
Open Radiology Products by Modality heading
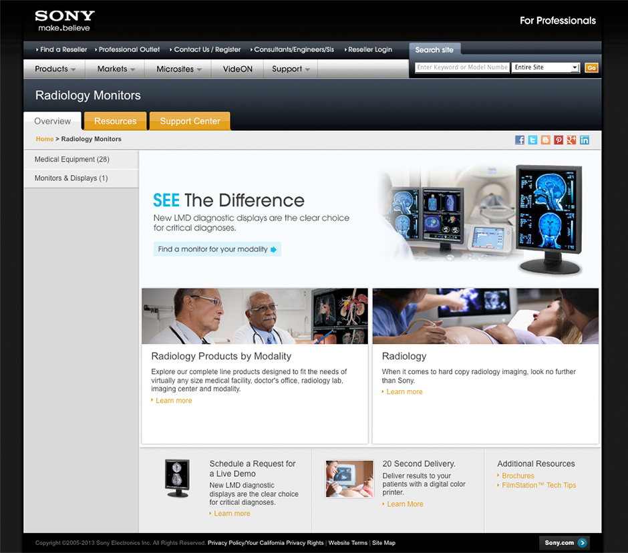(221, 356)
